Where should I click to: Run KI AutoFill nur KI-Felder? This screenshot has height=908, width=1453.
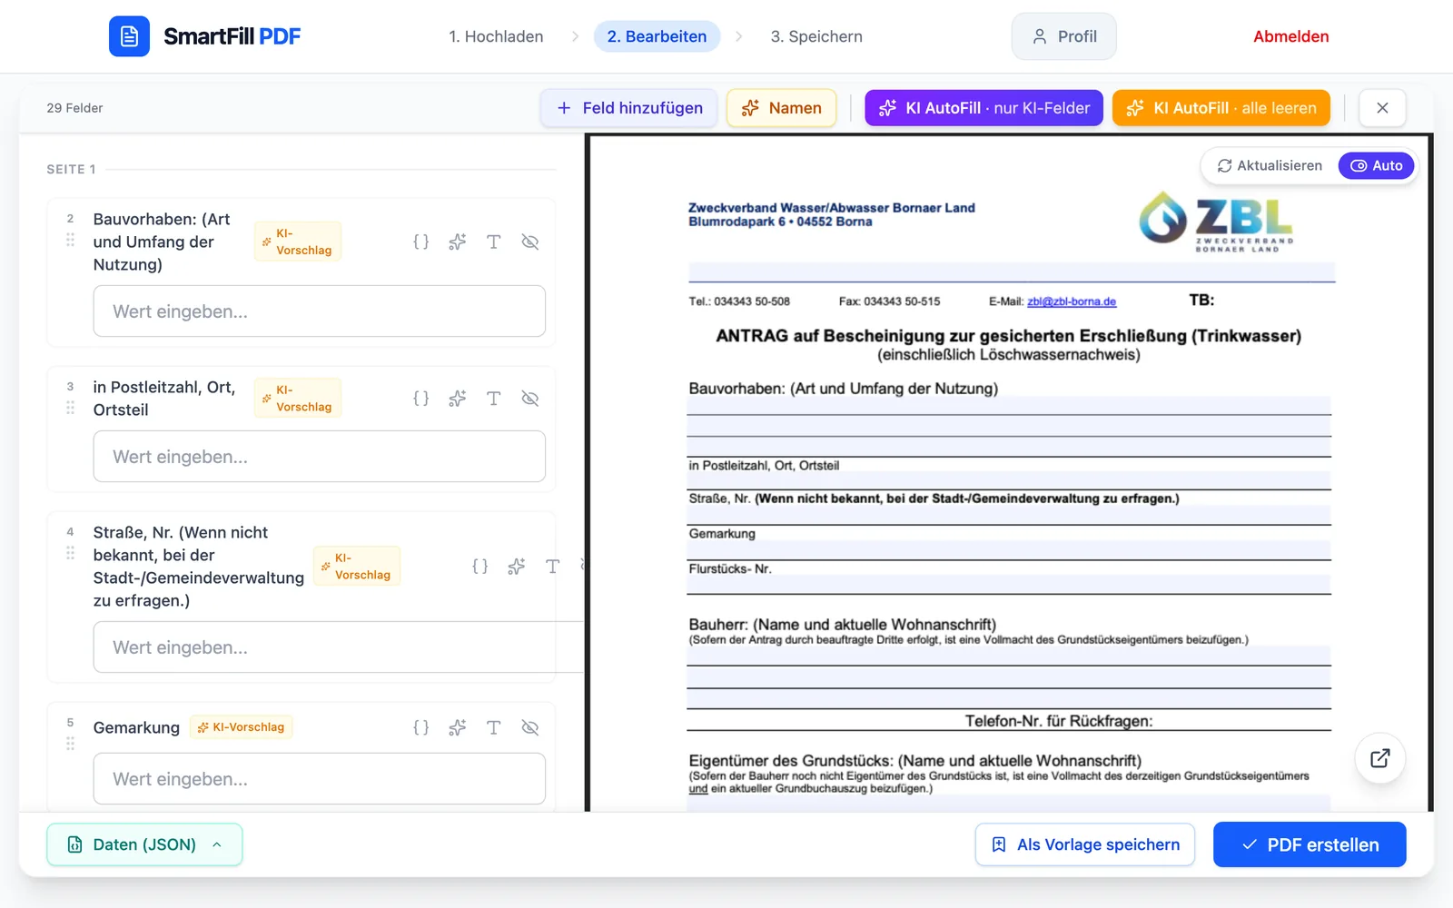[983, 108]
